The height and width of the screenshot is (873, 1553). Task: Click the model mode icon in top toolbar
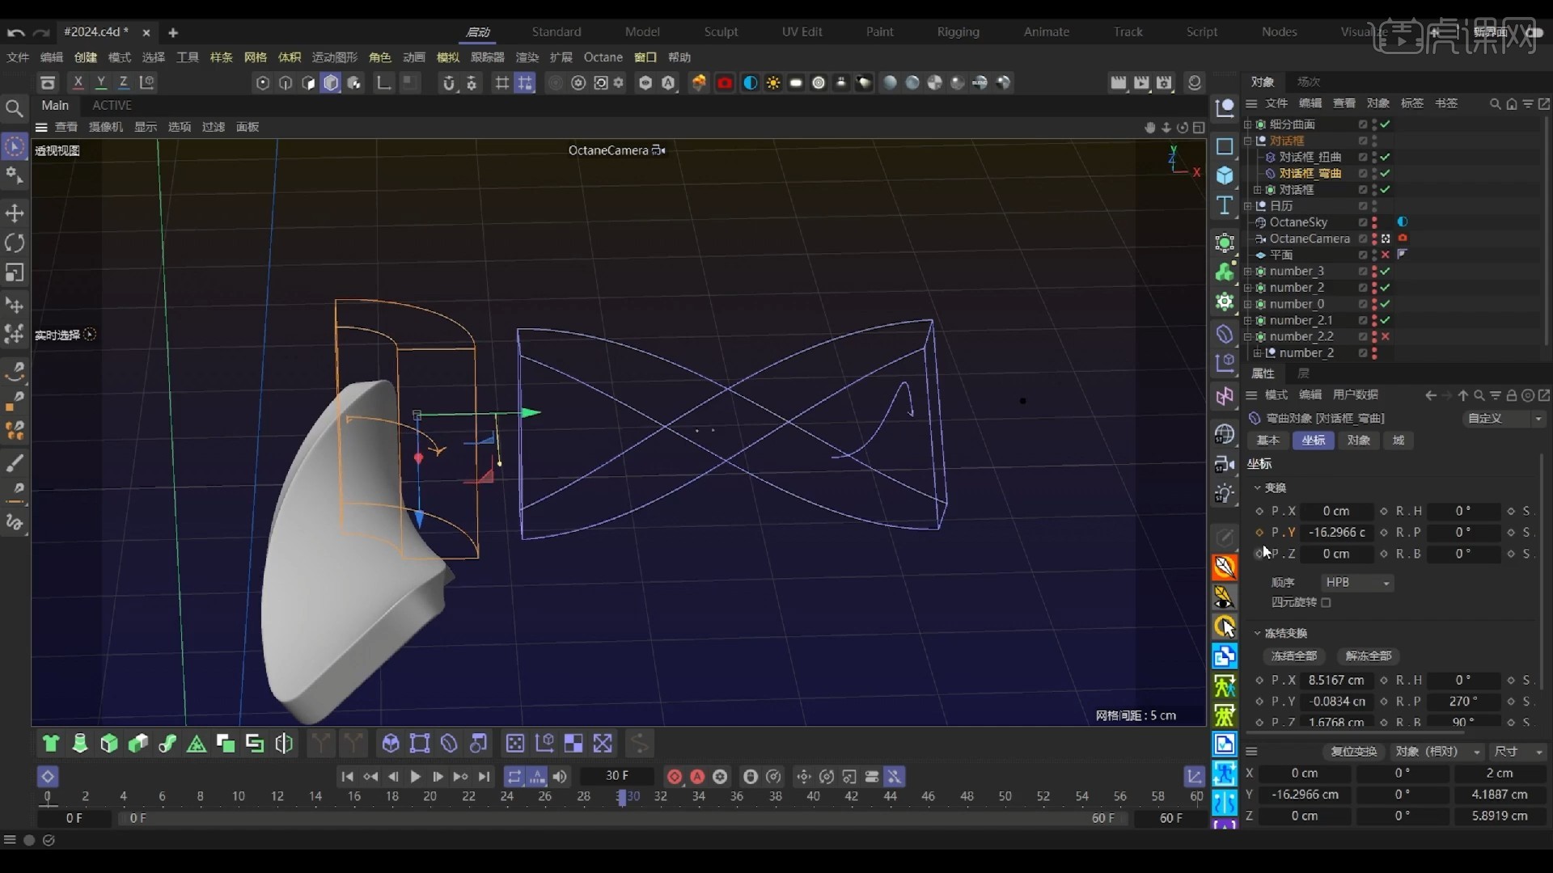tap(331, 82)
